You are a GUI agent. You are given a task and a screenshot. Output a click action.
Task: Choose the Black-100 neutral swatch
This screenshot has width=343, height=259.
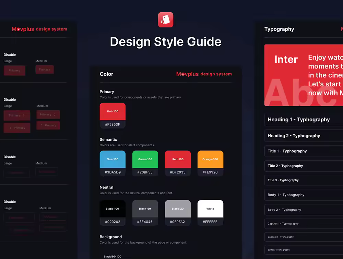pos(113,213)
